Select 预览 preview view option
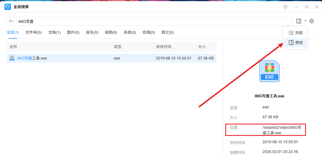 tap(296, 42)
